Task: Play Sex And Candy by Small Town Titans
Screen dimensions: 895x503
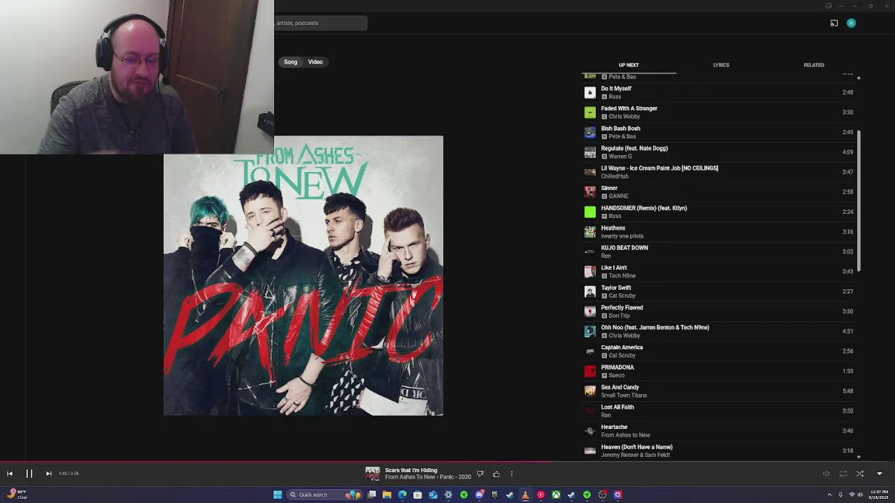Action: (x=719, y=391)
